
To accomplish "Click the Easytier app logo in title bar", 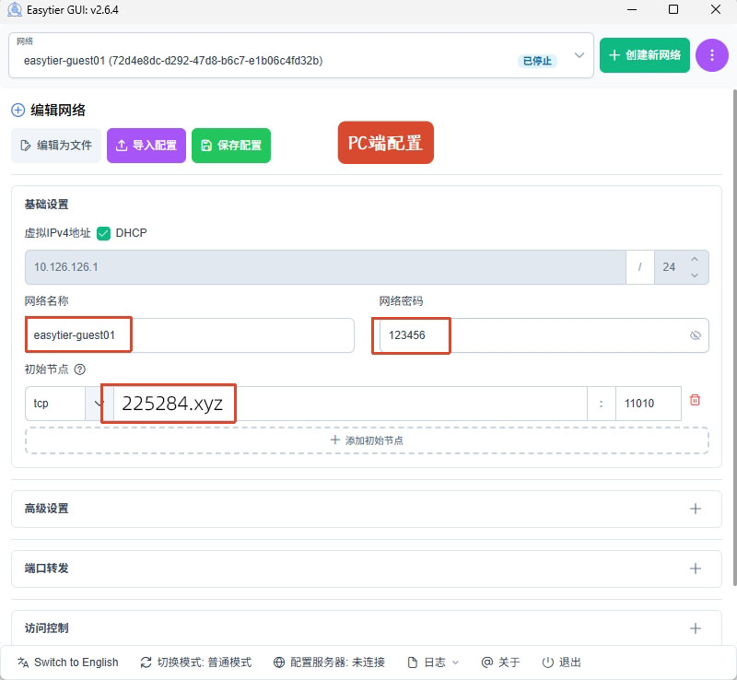I will coord(15,9).
